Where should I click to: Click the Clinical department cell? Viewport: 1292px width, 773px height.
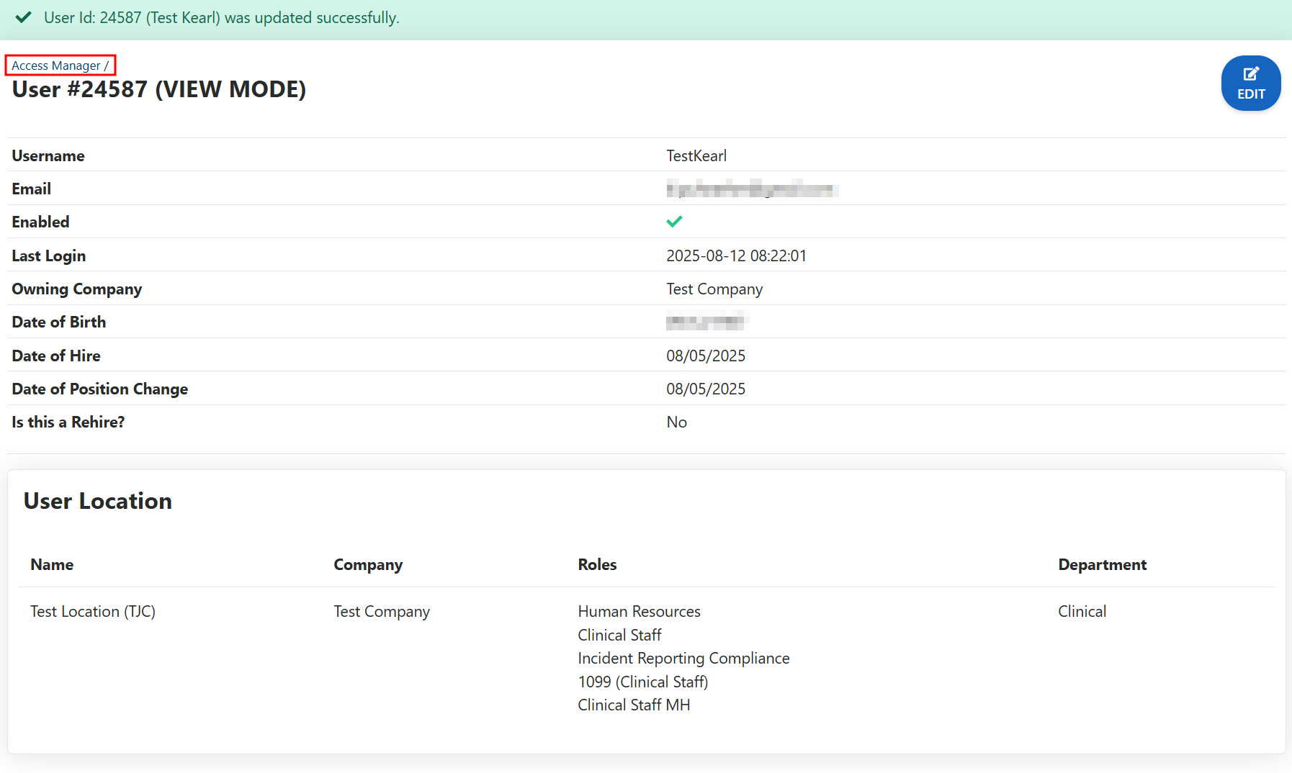pyautogui.click(x=1082, y=612)
